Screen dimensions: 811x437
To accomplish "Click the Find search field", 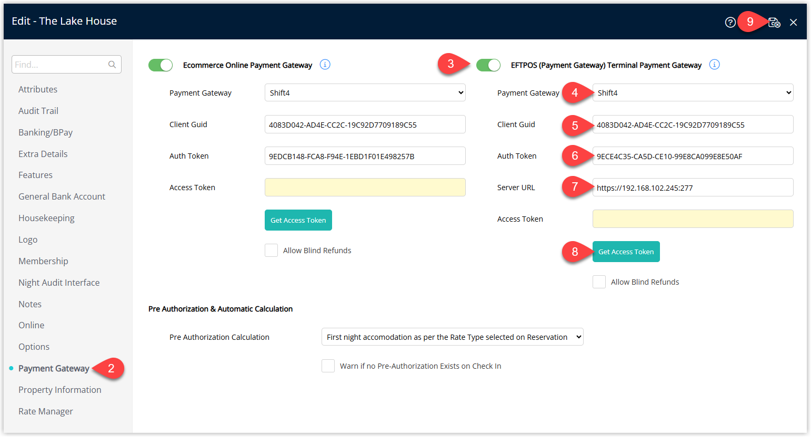I will coord(66,65).
